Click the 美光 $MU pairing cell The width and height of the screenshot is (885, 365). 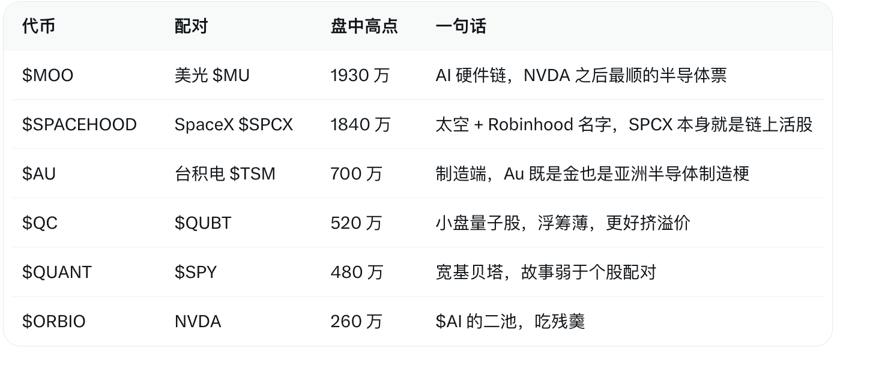click(212, 76)
